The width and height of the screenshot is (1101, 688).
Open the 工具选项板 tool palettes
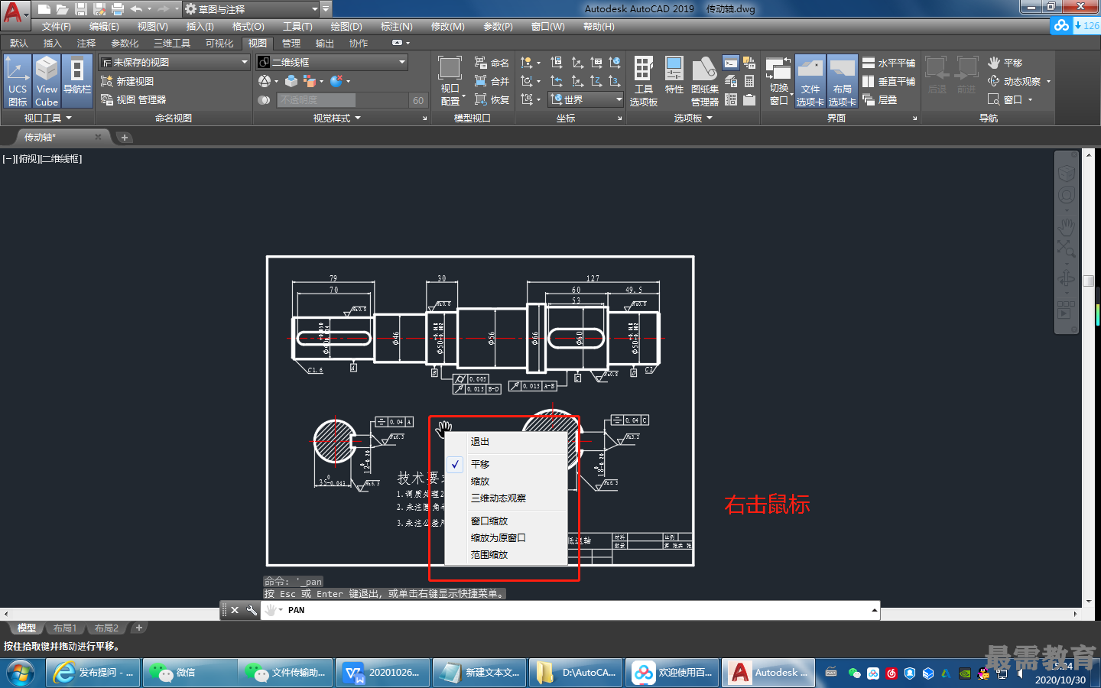(x=644, y=81)
